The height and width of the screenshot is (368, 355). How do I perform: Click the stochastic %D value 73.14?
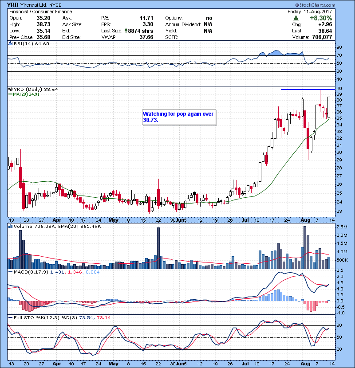(x=103, y=317)
